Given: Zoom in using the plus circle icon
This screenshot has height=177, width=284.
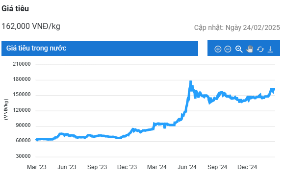Looking at the screenshot, I should click(218, 49).
